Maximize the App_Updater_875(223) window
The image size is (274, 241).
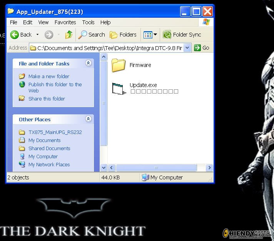[x=196, y=12]
